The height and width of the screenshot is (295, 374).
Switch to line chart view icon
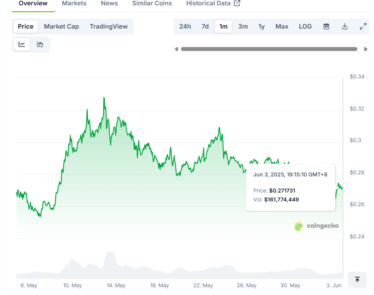22,44
